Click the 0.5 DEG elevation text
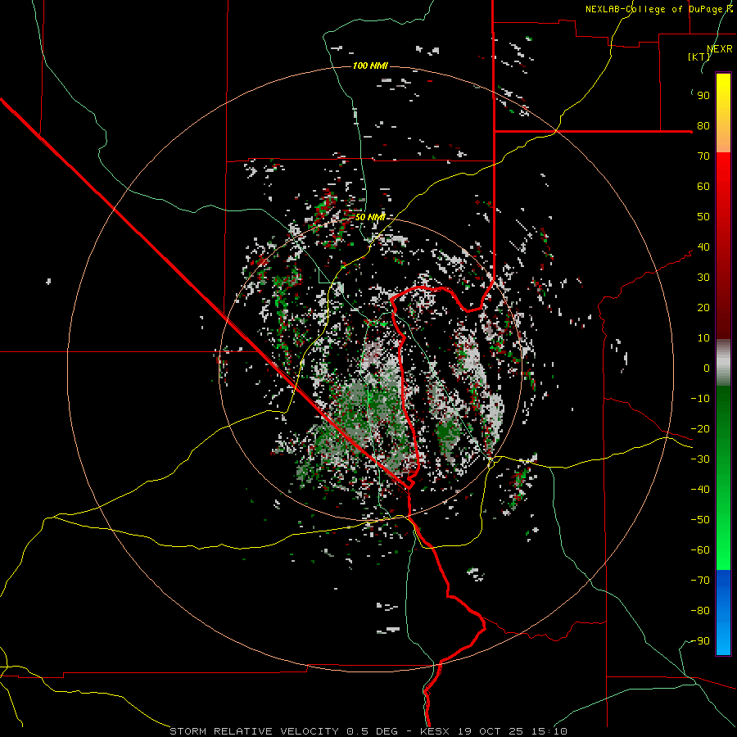The image size is (737, 737). 372,731
